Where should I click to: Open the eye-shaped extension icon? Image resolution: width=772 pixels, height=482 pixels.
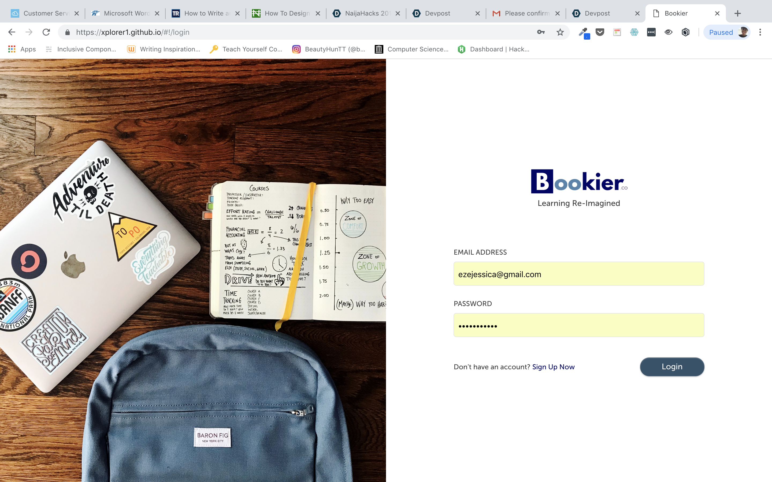pos(668,32)
